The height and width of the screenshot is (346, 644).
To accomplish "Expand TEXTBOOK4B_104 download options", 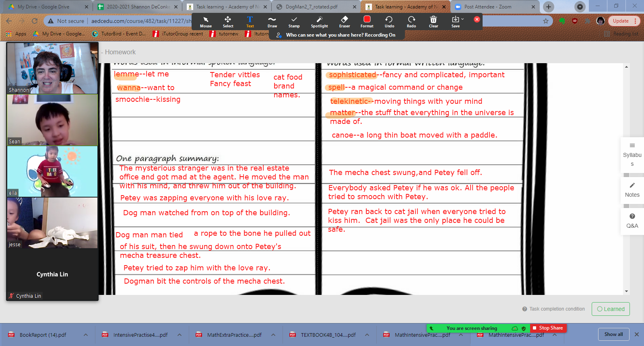I will (367, 335).
